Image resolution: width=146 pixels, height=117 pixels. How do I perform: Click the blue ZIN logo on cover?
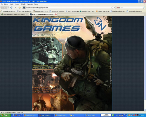[100, 24]
